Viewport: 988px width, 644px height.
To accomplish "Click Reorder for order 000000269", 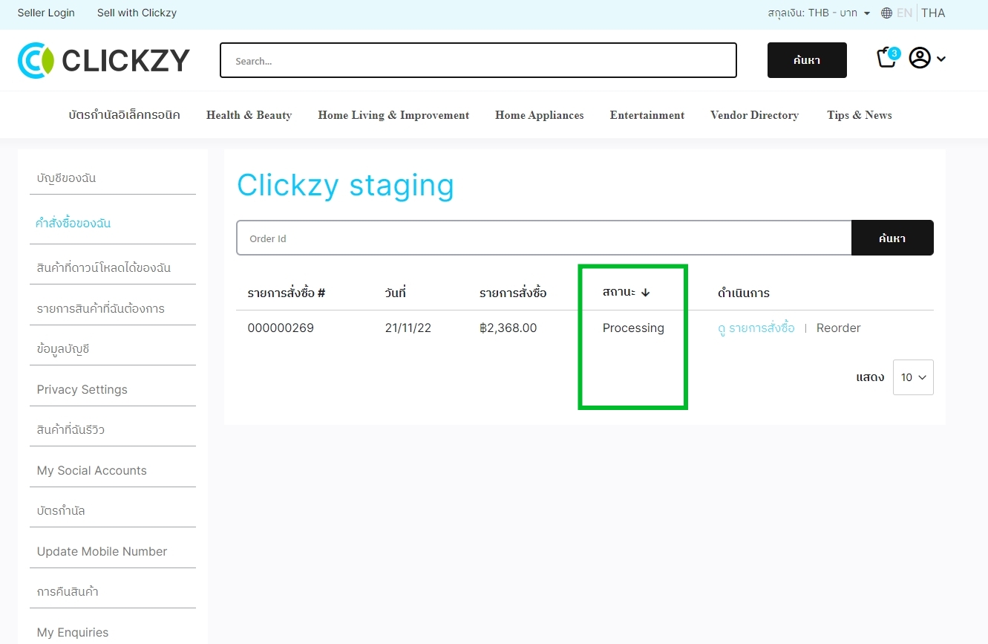I will (x=839, y=328).
